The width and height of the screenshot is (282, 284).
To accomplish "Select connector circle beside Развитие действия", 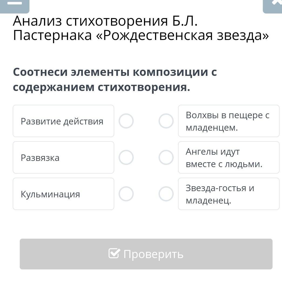I will tap(126, 121).
